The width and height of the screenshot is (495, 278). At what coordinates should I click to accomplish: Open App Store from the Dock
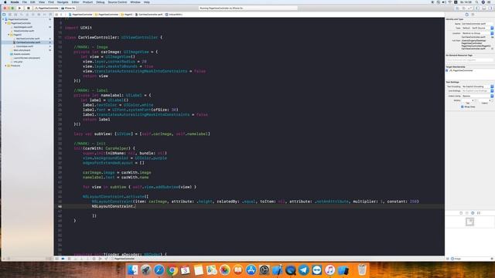251,270
